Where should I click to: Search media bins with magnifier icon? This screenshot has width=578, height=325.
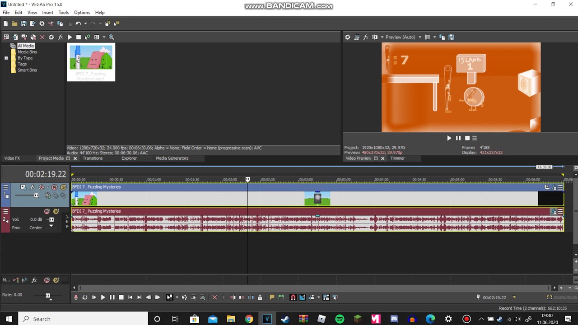point(112,37)
